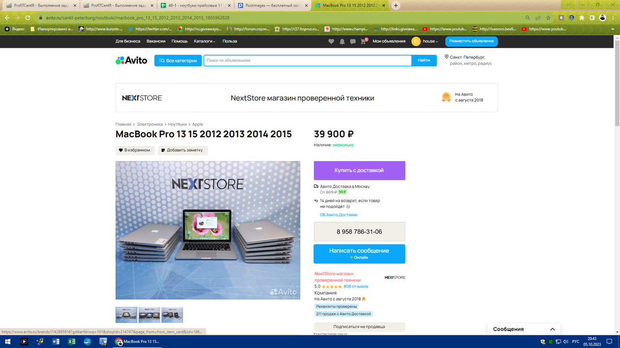Open 'Об Авито Доставке' link
620x348 pixels.
[339, 215]
